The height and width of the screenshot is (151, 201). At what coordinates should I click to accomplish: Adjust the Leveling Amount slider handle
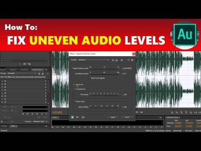[x=112, y=75]
